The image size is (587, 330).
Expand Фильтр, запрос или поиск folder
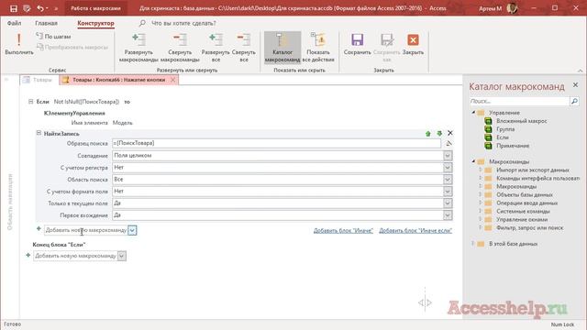[x=481, y=227]
